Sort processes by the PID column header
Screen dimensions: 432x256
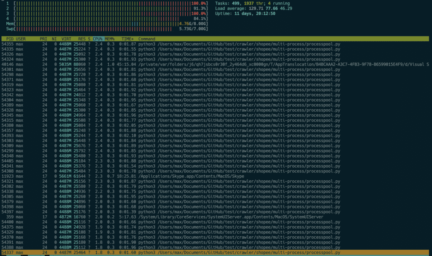coord(10,39)
